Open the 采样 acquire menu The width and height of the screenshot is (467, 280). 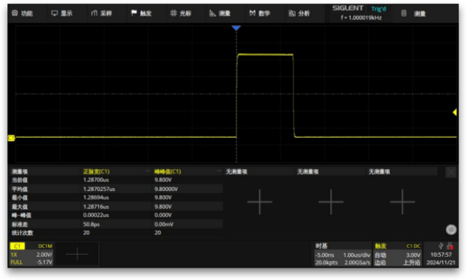pos(94,13)
